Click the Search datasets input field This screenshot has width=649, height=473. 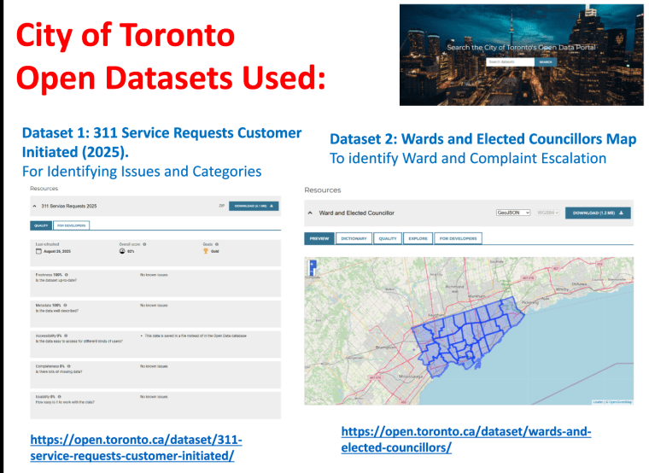[x=510, y=62]
